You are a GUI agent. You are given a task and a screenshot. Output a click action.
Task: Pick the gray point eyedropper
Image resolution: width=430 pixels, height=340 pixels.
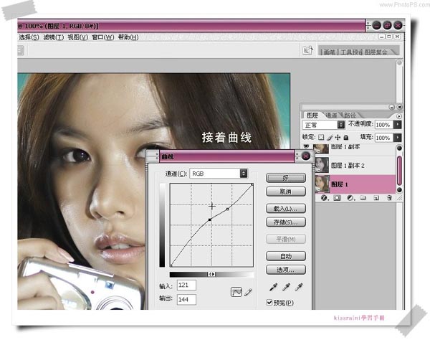[x=285, y=287]
